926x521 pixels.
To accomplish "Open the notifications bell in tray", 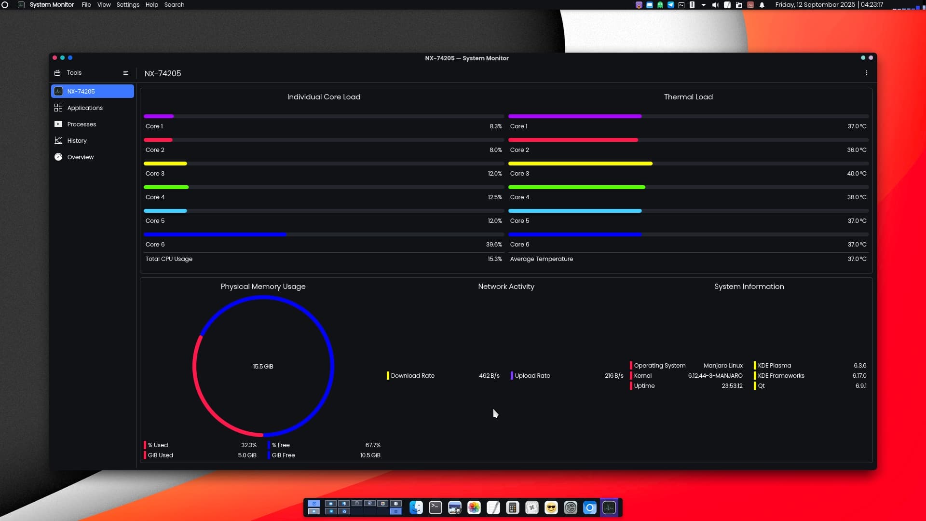I will pos(762,5).
